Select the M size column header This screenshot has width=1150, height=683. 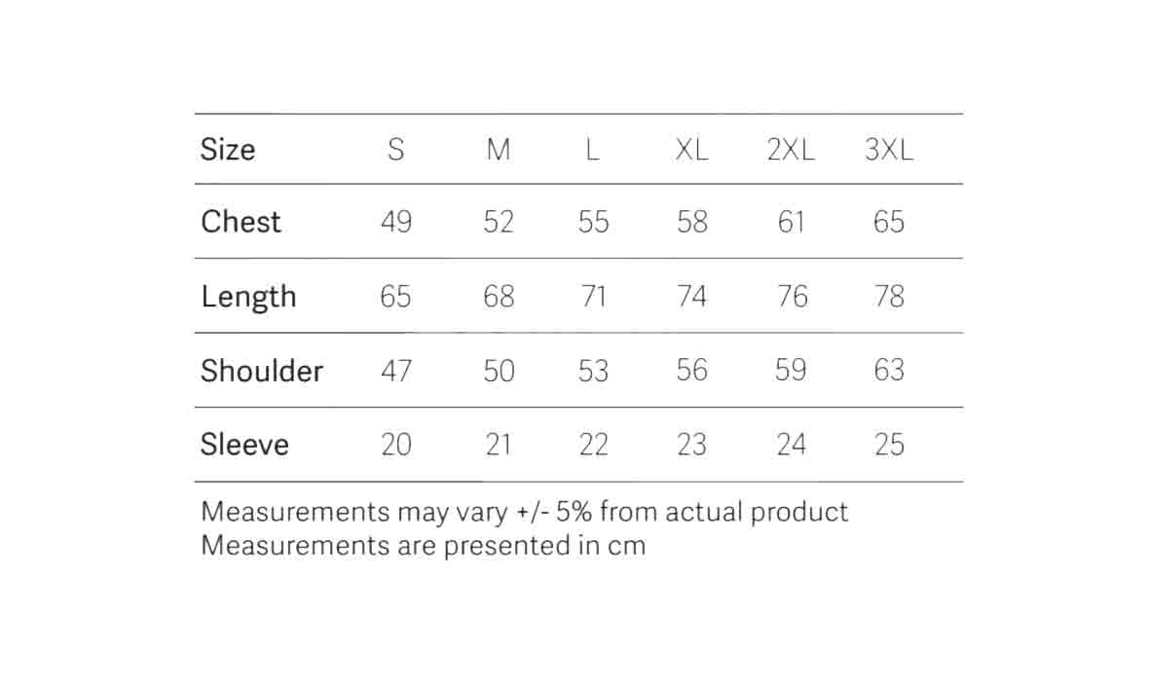point(498,150)
